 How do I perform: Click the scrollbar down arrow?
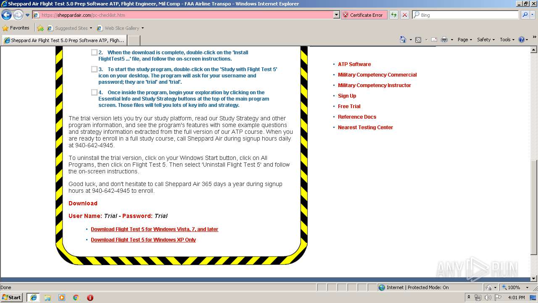[534, 278]
